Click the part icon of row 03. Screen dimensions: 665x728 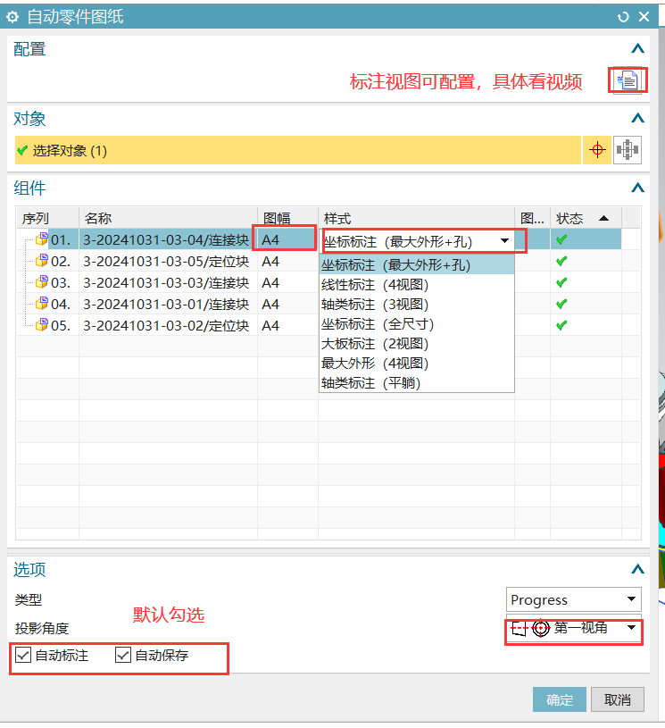(42, 282)
